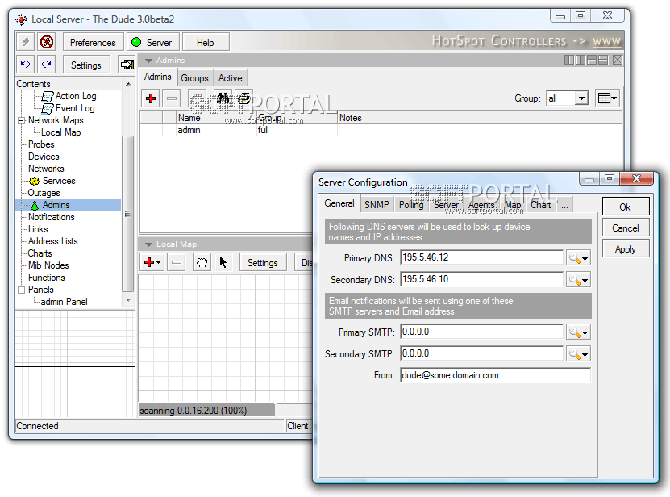Close the Admins pane with X icon

[x=618, y=60]
